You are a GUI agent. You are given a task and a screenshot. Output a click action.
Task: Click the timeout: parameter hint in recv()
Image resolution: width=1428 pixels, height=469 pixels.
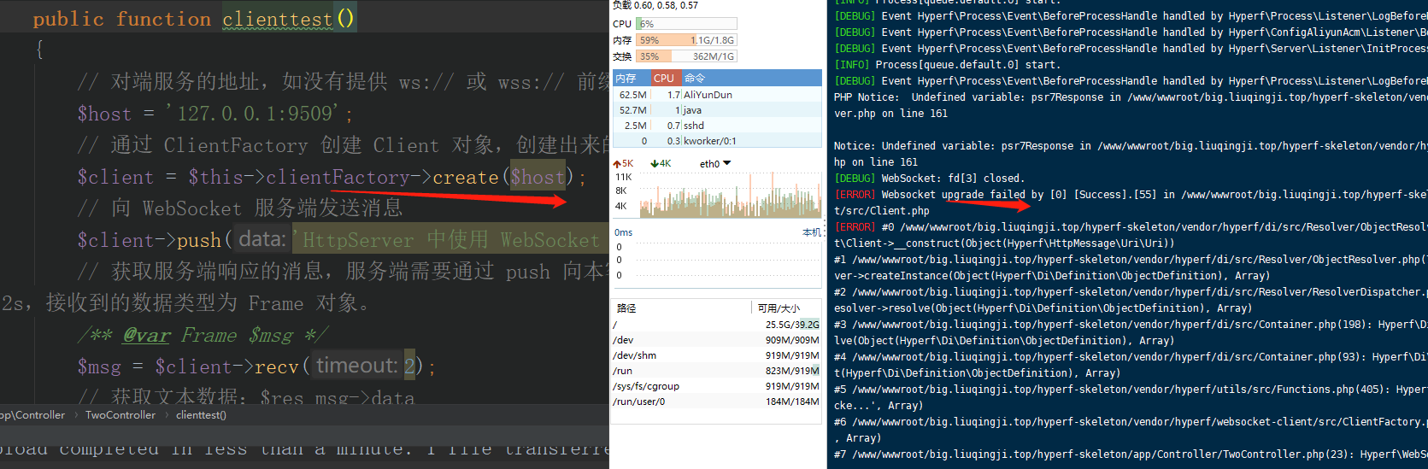[356, 366]
